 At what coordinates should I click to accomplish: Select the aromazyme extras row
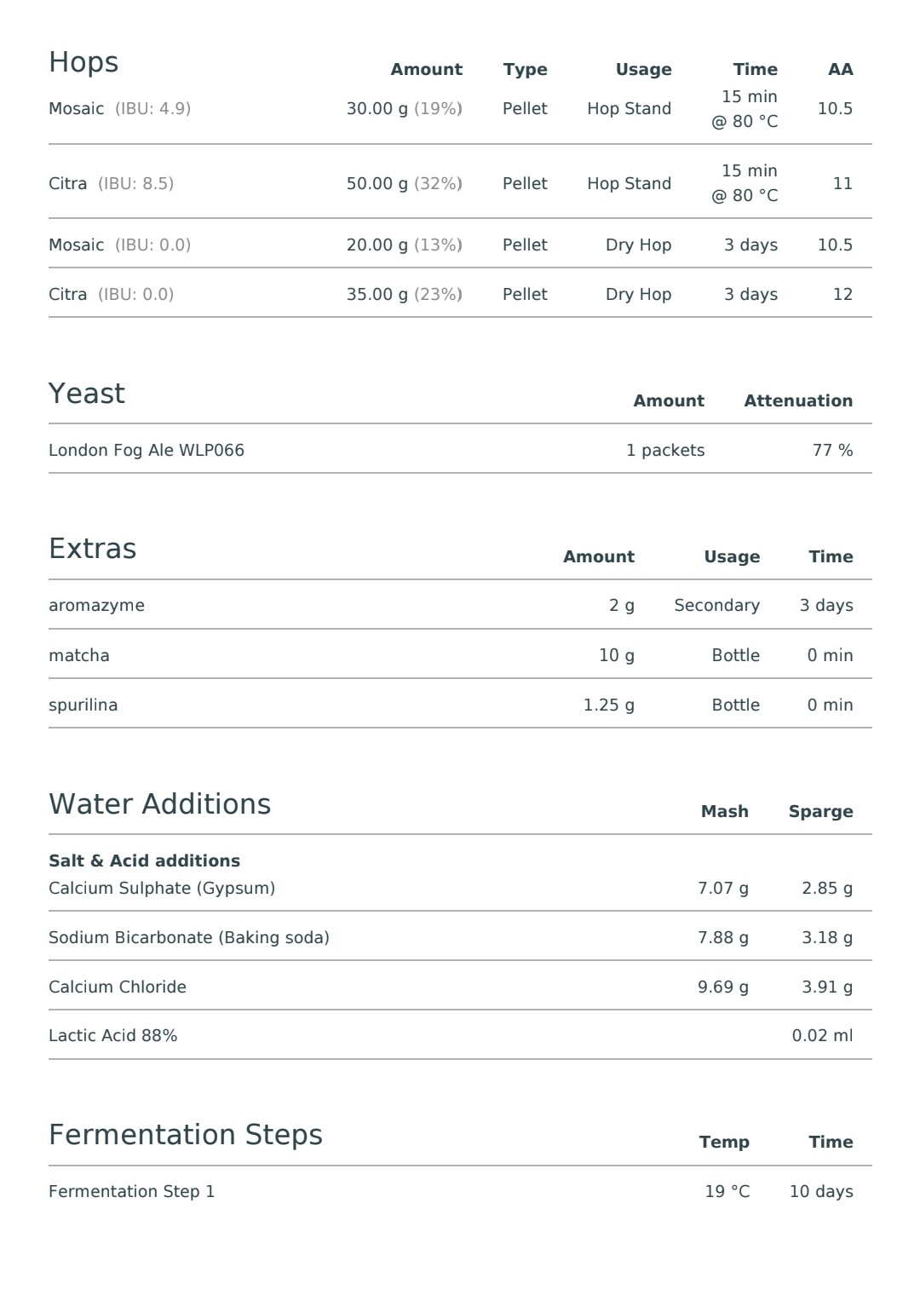(460, 606)
